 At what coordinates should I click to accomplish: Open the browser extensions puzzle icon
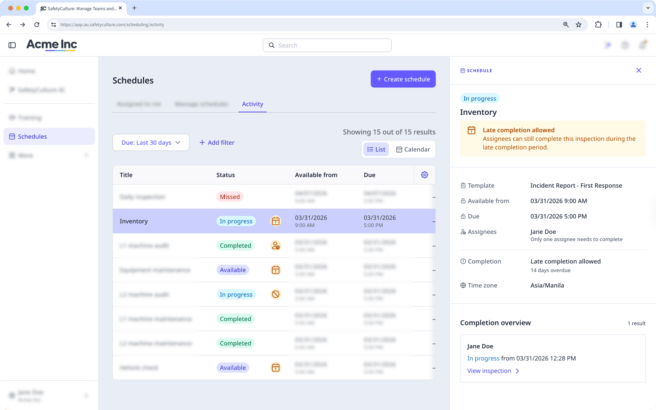click(598, 25)
